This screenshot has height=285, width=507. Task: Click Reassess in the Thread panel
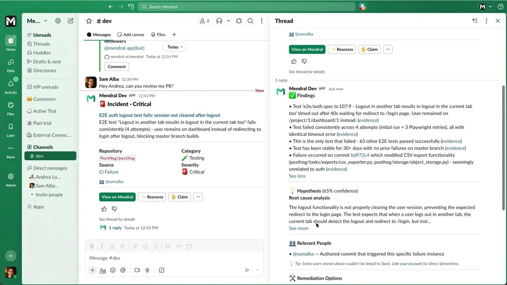[x=342, y=49]
